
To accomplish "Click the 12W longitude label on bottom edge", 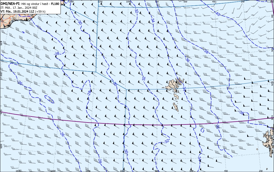I will click(88, 171).
